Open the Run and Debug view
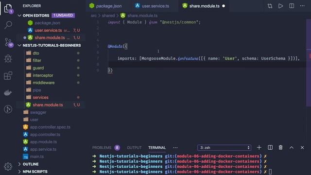 tap(8, 59)
